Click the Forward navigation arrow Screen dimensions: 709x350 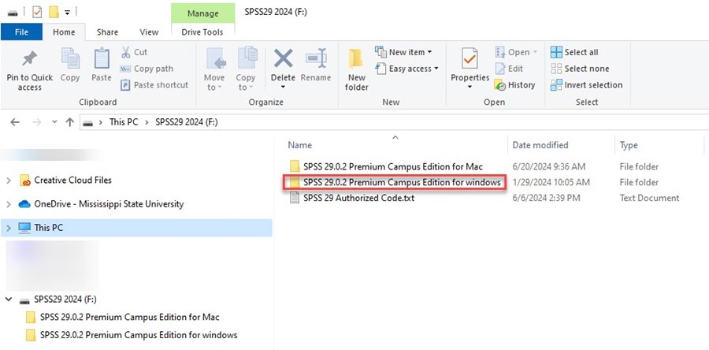pos(37,122)
